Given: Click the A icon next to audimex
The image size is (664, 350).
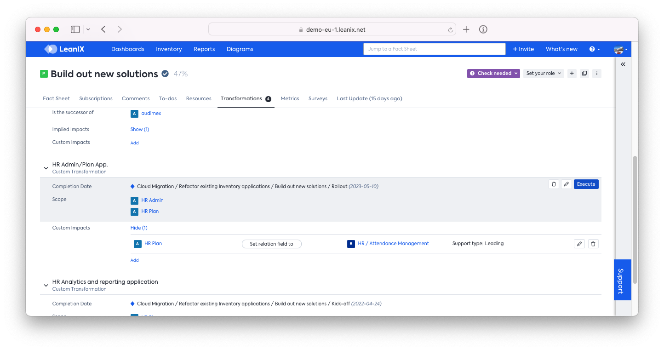Looking at the screenshot, I should click(134, 114).
